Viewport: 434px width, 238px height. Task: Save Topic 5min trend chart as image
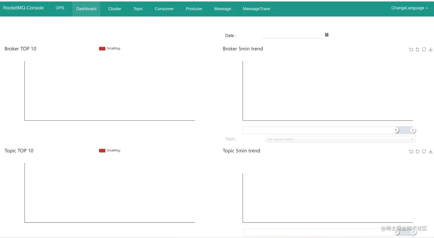(431, 151)
